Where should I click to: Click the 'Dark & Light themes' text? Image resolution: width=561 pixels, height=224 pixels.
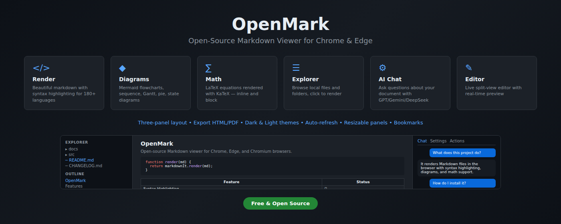[x=272, y=123]
